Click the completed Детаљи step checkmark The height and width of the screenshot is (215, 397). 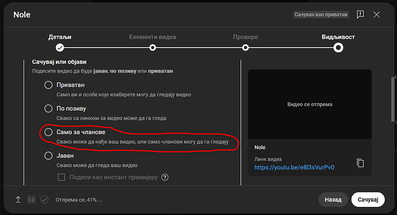coord(60,48)
